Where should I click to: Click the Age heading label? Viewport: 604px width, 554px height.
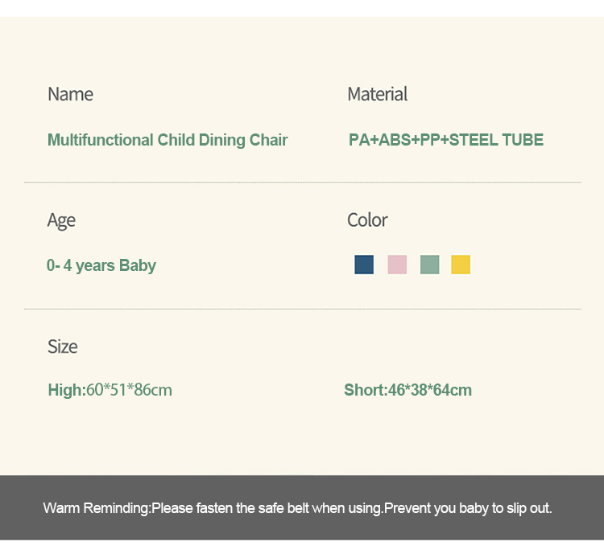pos(61,221)
